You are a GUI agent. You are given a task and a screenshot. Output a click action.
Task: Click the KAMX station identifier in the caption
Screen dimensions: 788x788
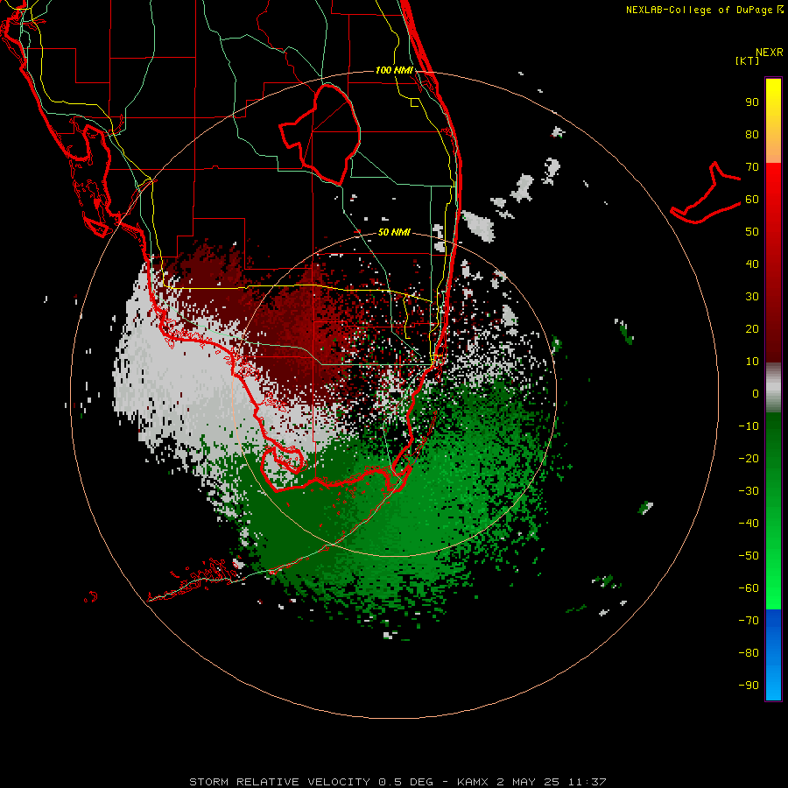pyautogui.click(x=473, y=782)
